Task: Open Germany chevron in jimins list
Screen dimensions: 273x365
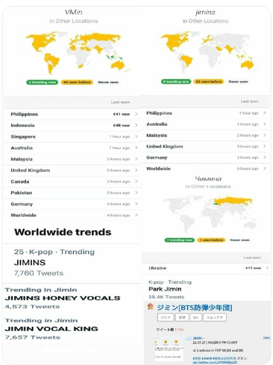Action: (265, 157)
